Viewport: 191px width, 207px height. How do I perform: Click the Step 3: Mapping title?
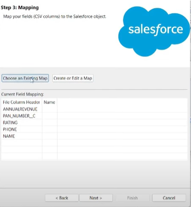pyautogui.click(x=20, y=7)
